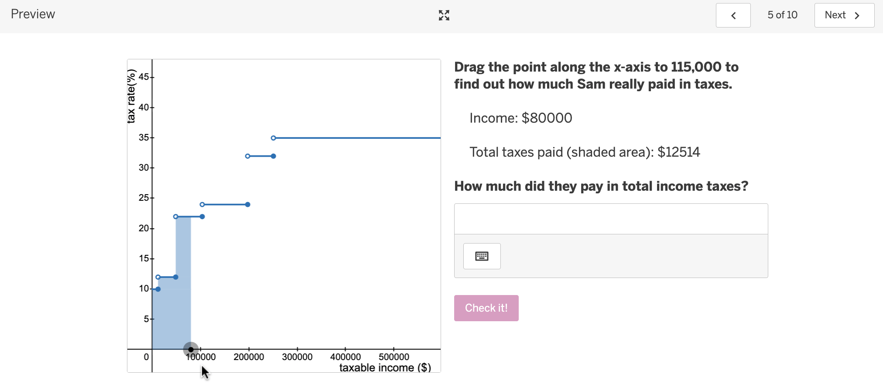Viewport: 883px width, 388px height.
Task: Select open circle starting the 22% bracket
Action: click(176, 216)
